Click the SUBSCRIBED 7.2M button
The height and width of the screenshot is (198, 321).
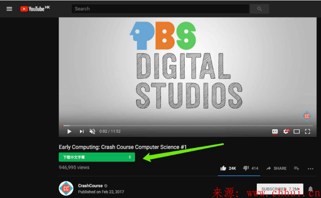(x=280, y=189)
